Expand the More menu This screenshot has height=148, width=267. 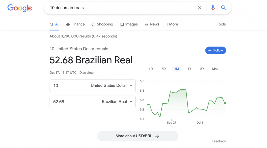coord(172,24)
